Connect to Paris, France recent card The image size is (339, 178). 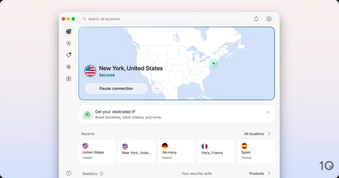point(216,152)
